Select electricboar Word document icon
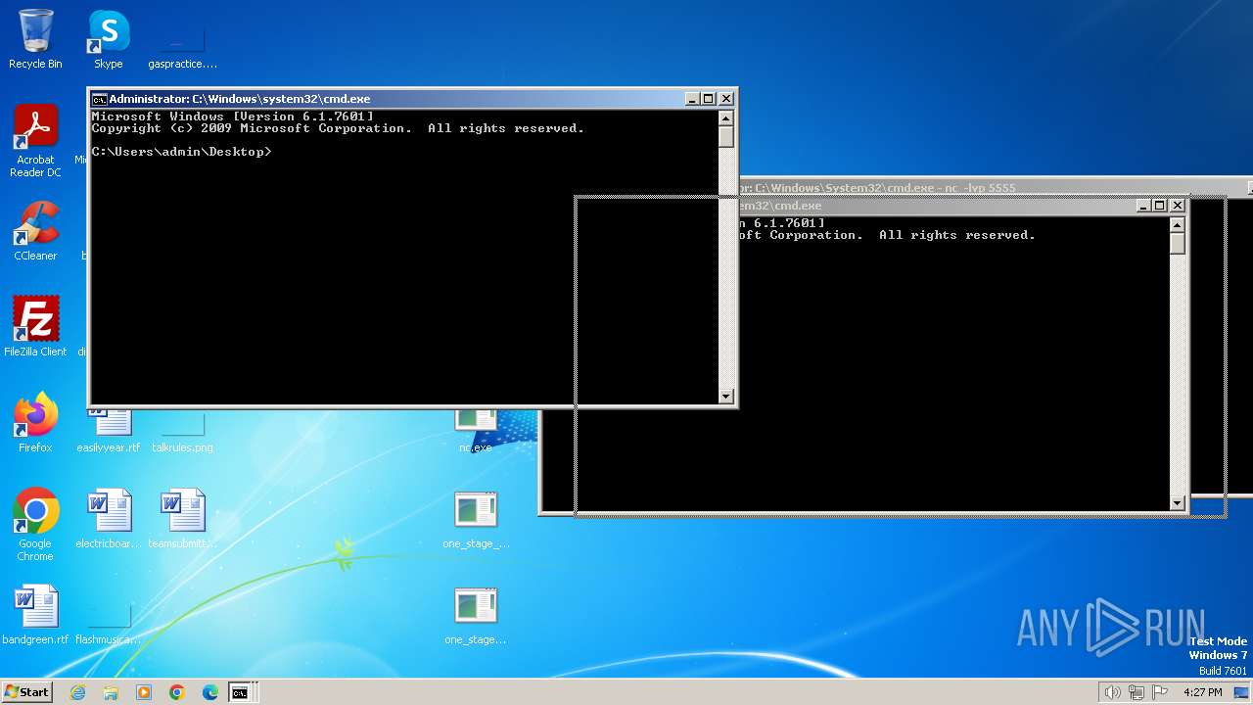This screenshot has width=1253, height=705. click(x=109, y=519)
